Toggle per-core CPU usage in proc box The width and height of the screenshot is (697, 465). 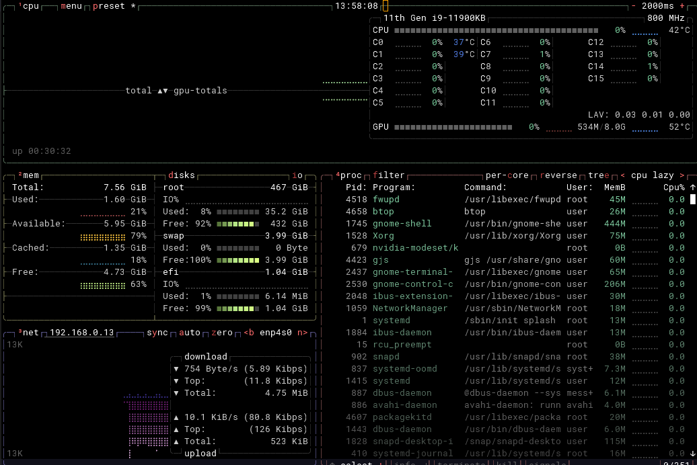pos(507,175)
